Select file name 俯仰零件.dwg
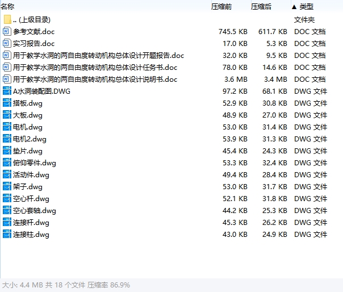 (x=34, y=163)
